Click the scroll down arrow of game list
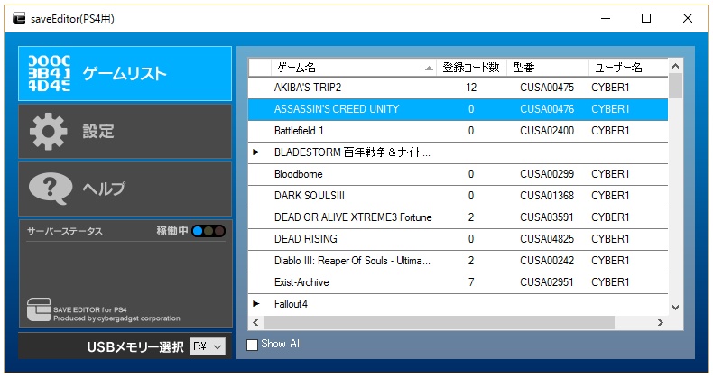This screenshot has width=713, height=378. [676, 308]
